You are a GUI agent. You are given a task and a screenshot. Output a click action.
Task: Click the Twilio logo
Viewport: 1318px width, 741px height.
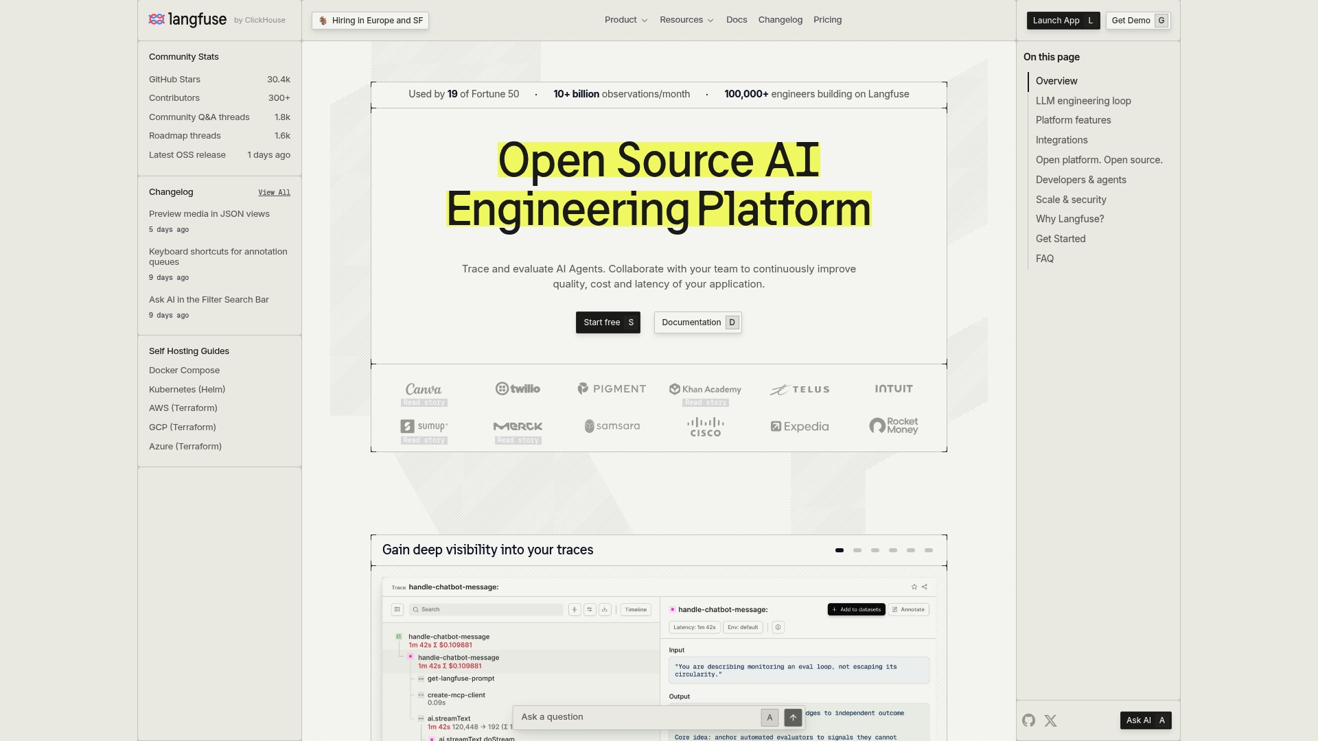518,389
